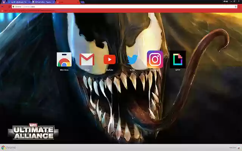Click the back arrow in the toolbar
Viewport: 242px width, 151px height.
[2, 7]
